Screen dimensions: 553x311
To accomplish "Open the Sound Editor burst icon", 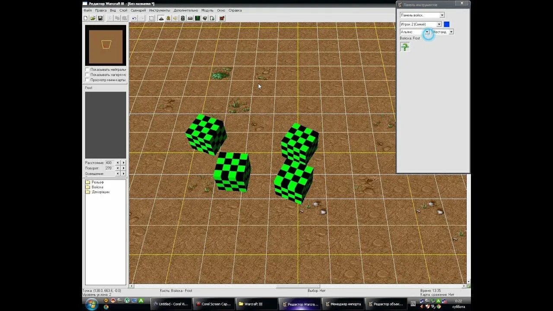I will click(x=175, y=18).
